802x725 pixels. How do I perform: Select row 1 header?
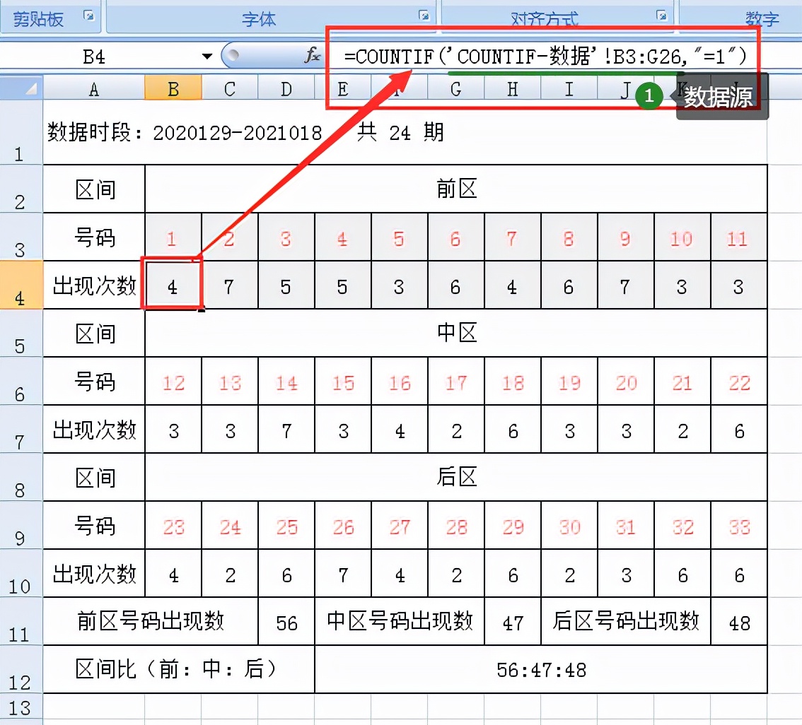[x=21, y=132]
